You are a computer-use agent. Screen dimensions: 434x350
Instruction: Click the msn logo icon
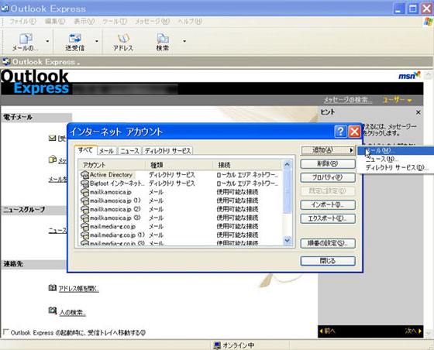409,75
